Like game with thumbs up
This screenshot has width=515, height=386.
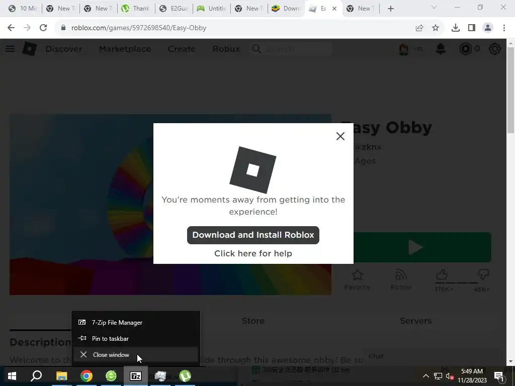pos(442,275)
